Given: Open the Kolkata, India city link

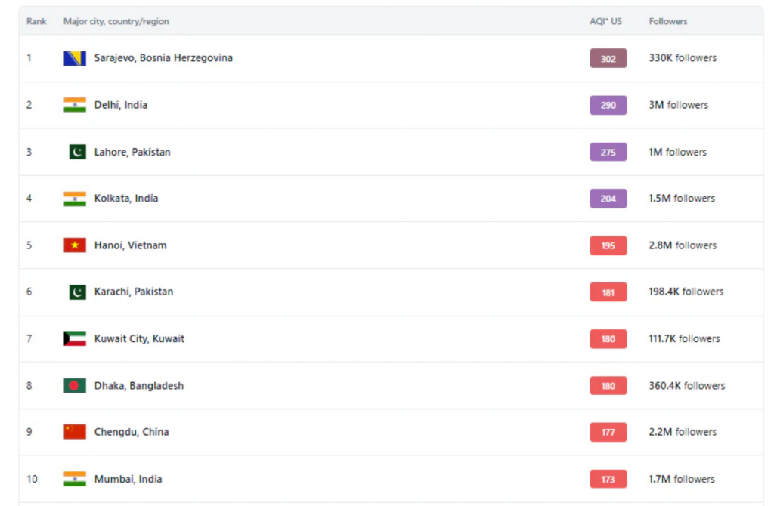Looking at the screenshot, I should tap(126, 199).
